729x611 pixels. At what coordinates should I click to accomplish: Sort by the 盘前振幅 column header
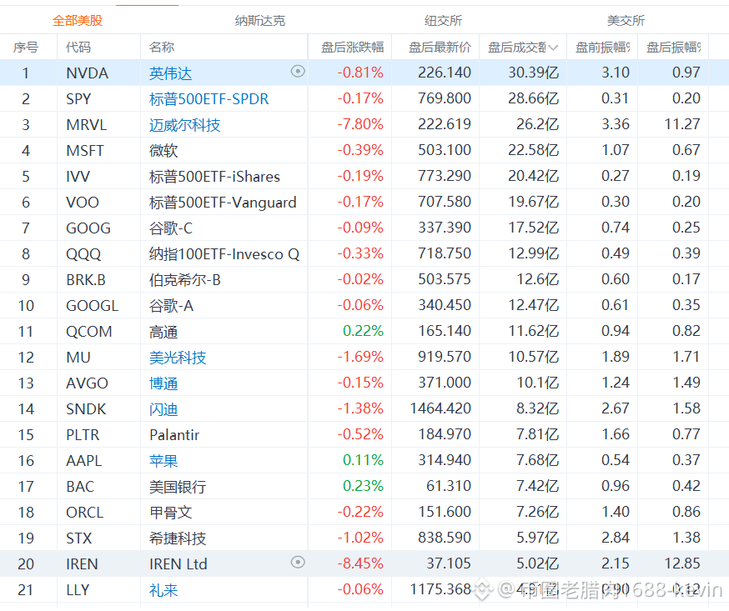click(603, 47)
